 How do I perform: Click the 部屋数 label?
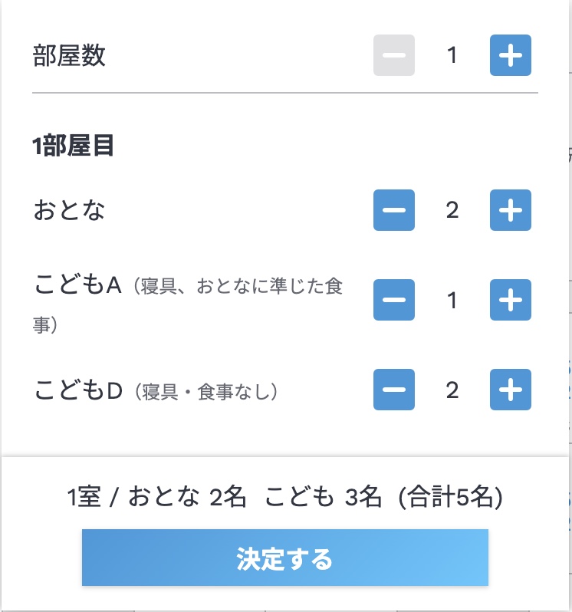click(x=69, y=56)
